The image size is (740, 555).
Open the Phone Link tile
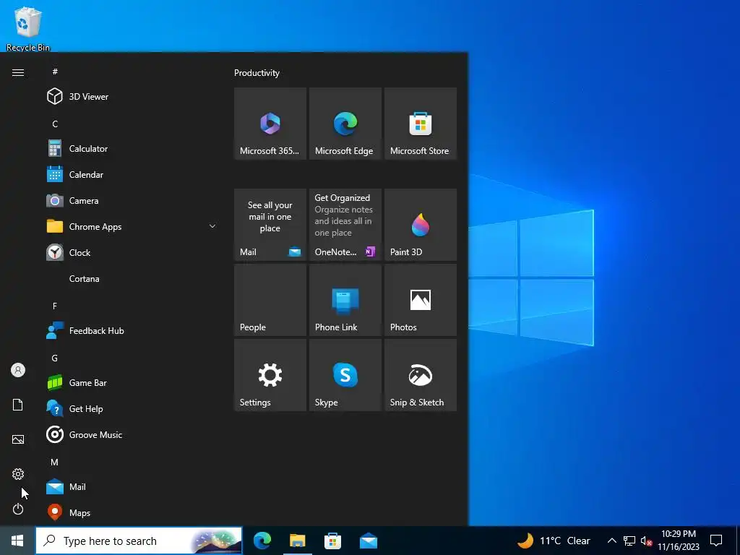[x=345, y=300]
